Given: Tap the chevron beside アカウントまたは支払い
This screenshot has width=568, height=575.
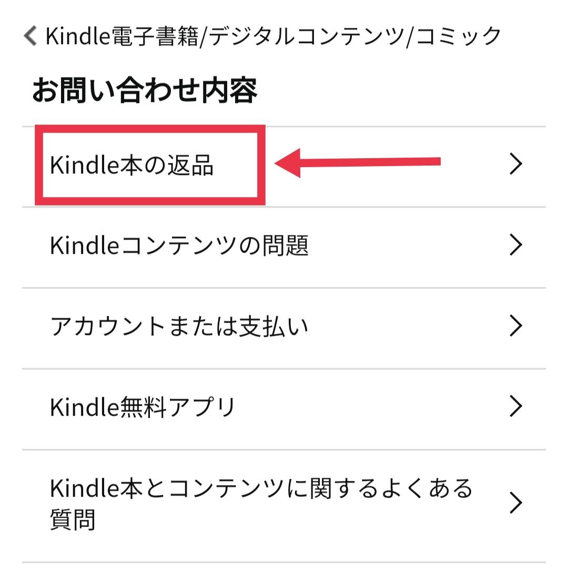Looking at the screenshot, I should pyautogui.click(x=516, y=326).
